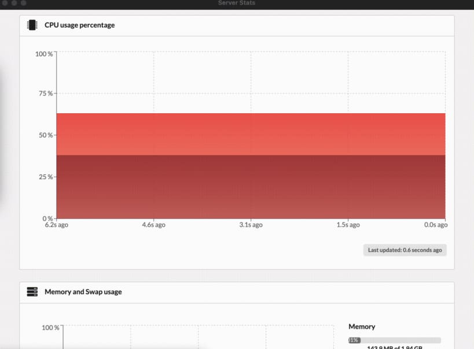Click the memory stack icon
The image size is (474, 349).
pyautogui.click(x=32, y=292)
